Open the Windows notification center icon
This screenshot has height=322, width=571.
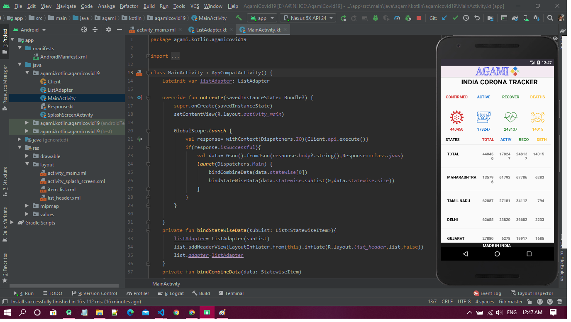tap(553, 312)
